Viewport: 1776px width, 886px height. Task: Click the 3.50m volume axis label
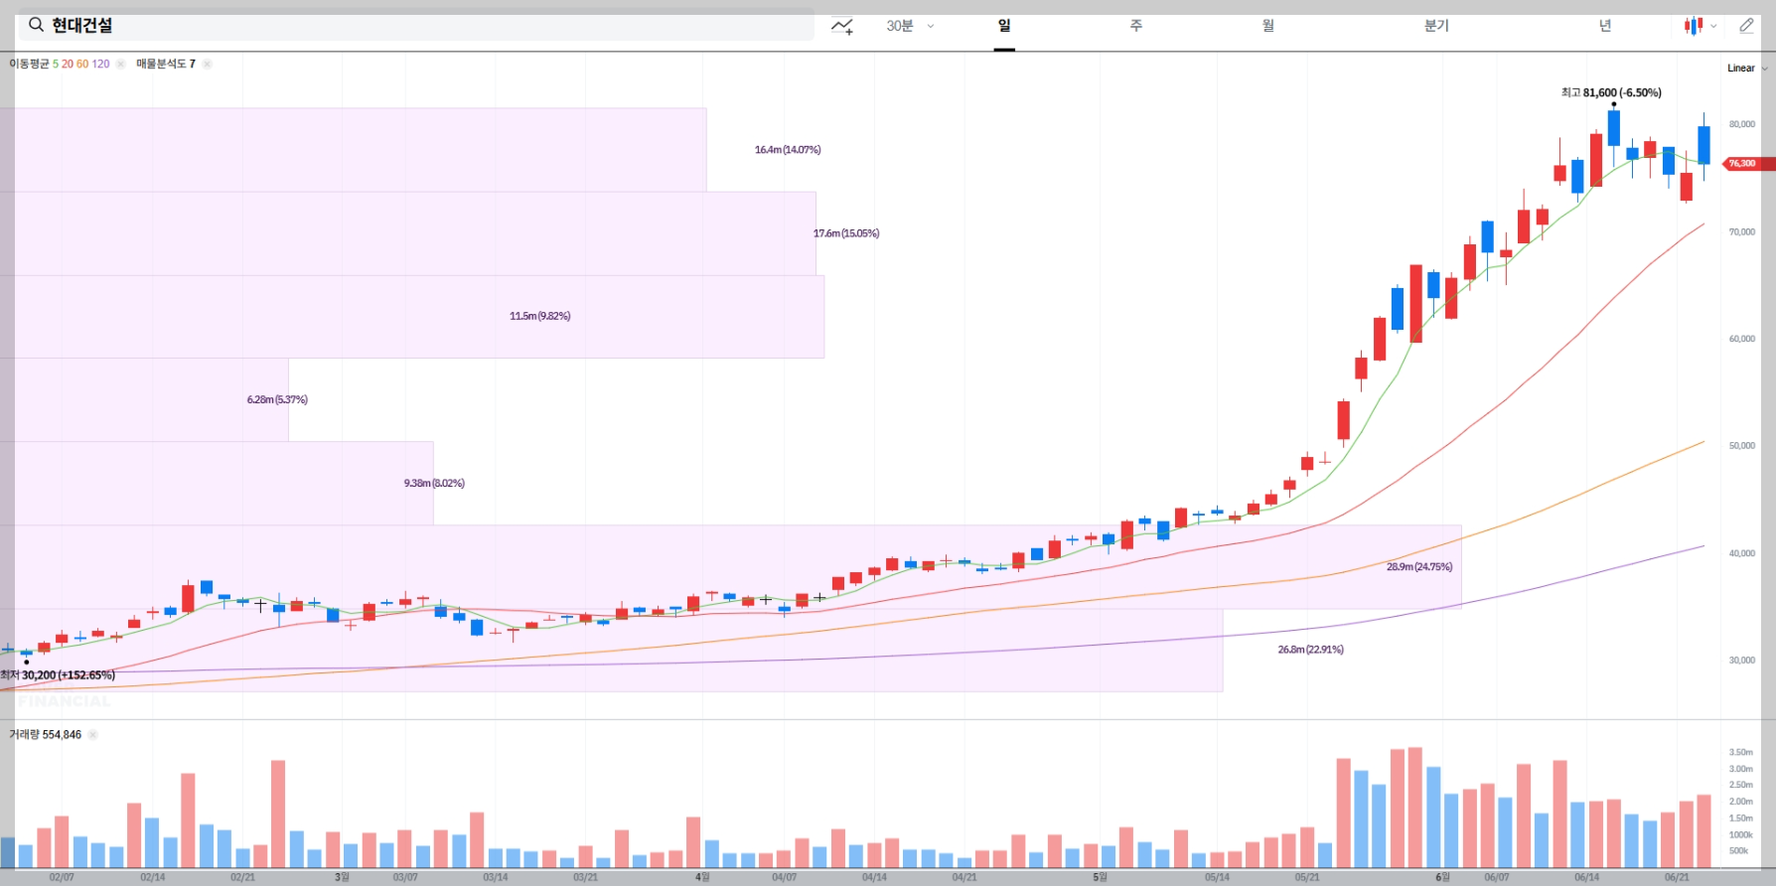(1740, 752)
